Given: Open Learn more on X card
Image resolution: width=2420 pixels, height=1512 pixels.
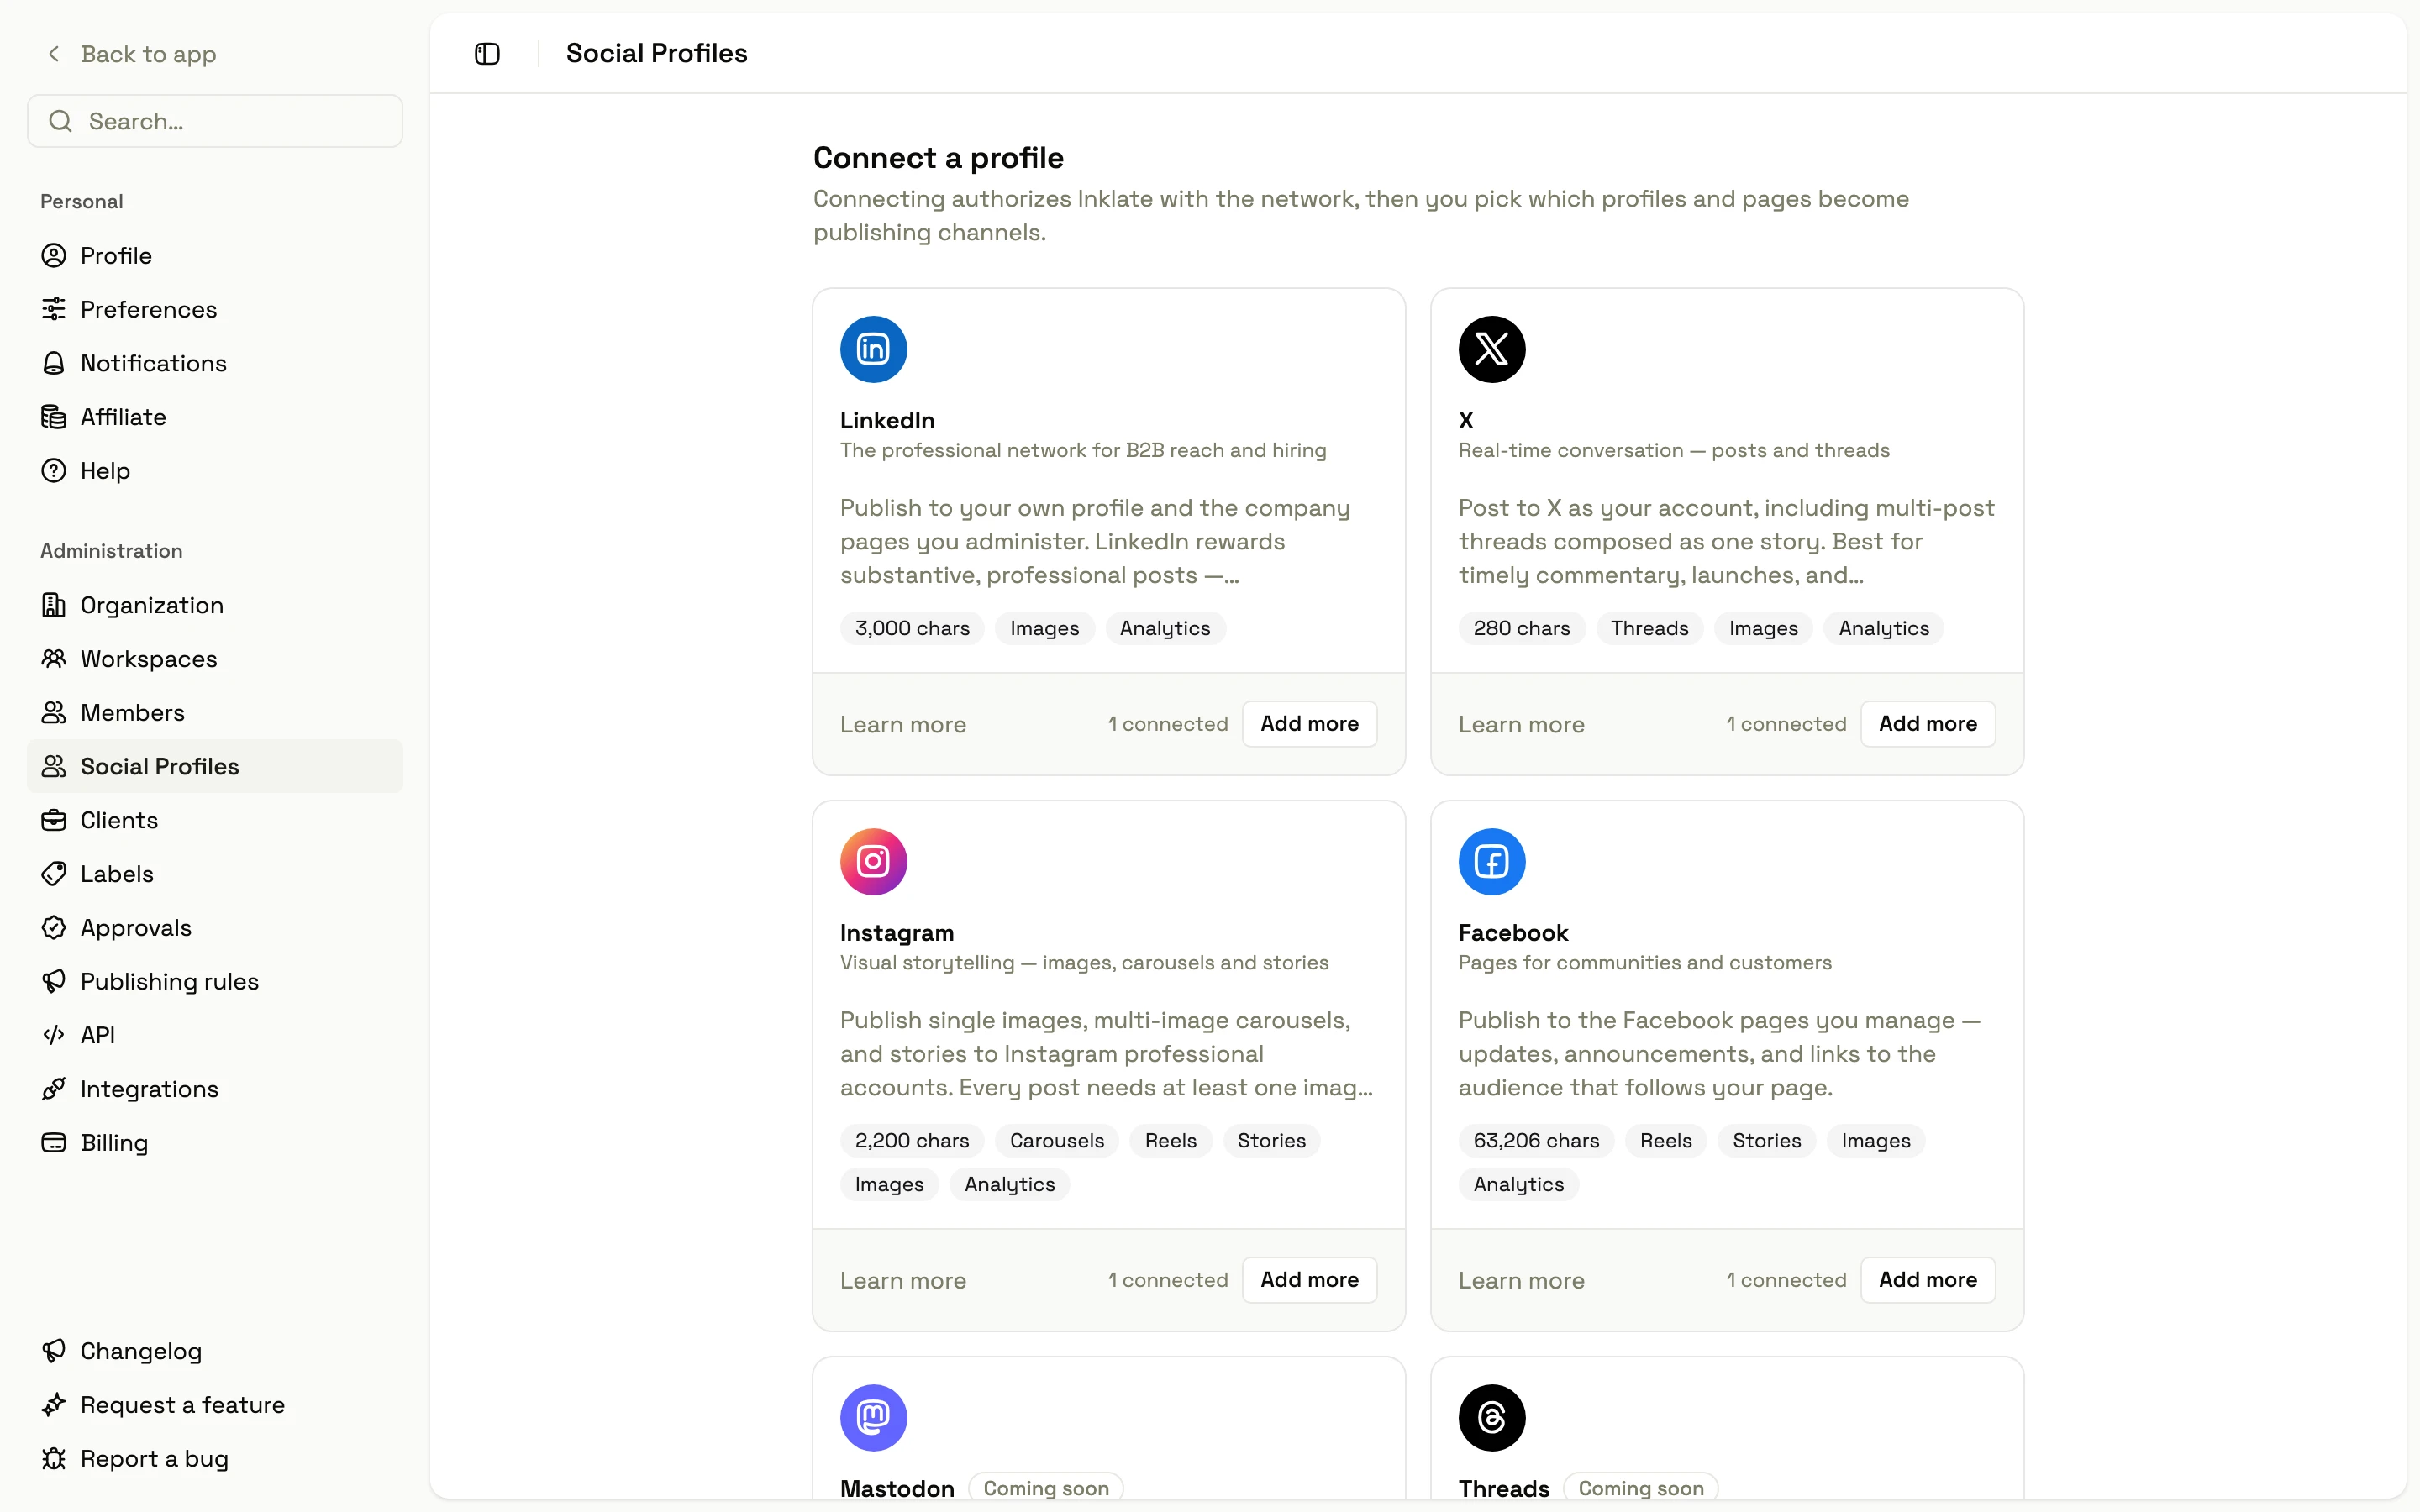Looking at the screenshot, I should [1521, 724].
